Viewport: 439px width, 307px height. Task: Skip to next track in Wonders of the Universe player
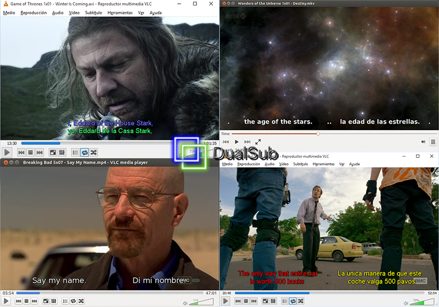[x=247, y=142]
